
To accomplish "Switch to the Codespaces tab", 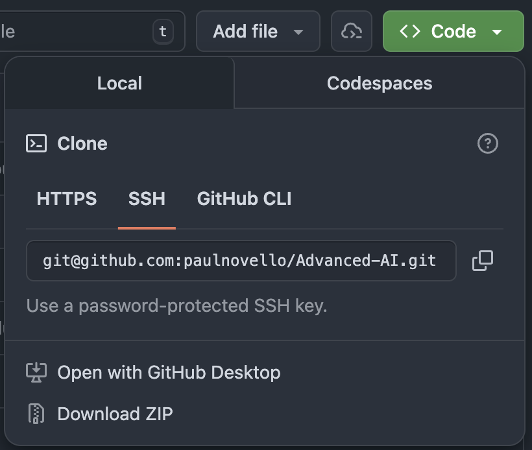I will click(380, 83).
